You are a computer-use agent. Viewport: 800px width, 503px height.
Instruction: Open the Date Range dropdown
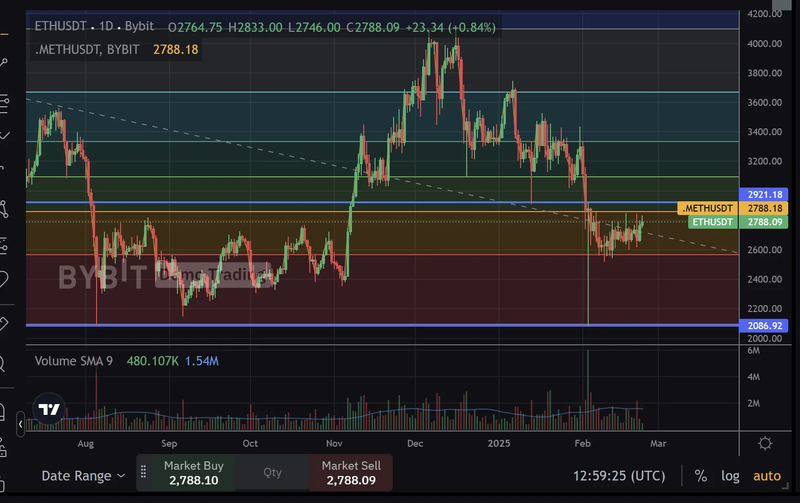[83, 476]
